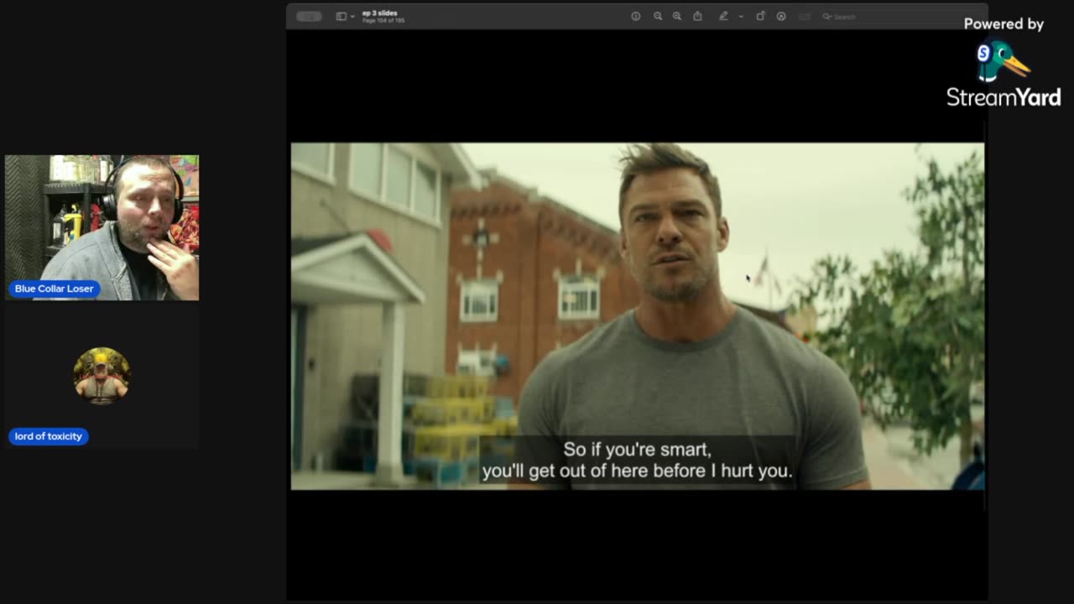Expand the sidebar view dropdown chevron
Image resolution: width=1074 pixels, height=604 pixels.
click(352, 16)
